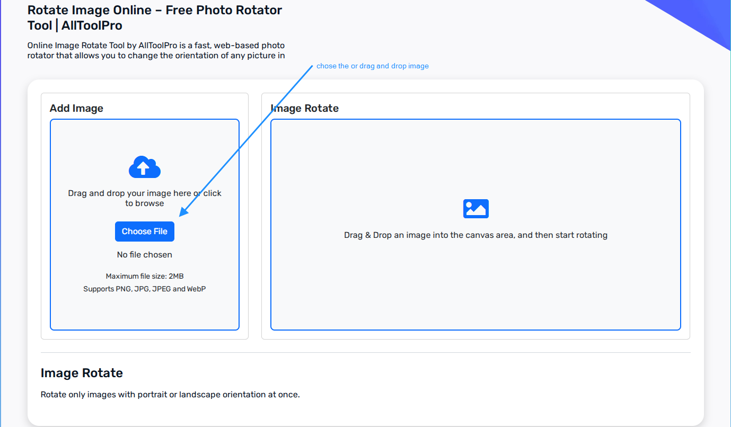This screenshot has width=731, height=427.
Task: Click the blue cloud upload icon
Action: point(145,167)
